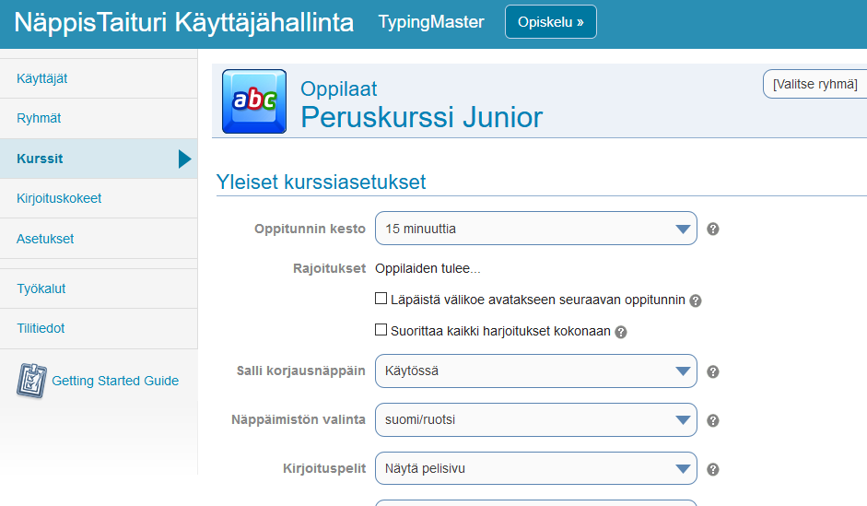The width and height of the screenshot is (867, 506).
Task: Click help icon beside Suorittaa kaikki harjoitukset
Action: 621,332
